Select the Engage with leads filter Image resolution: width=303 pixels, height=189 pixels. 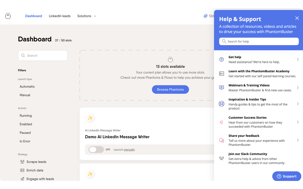click(x=37, y=179)
